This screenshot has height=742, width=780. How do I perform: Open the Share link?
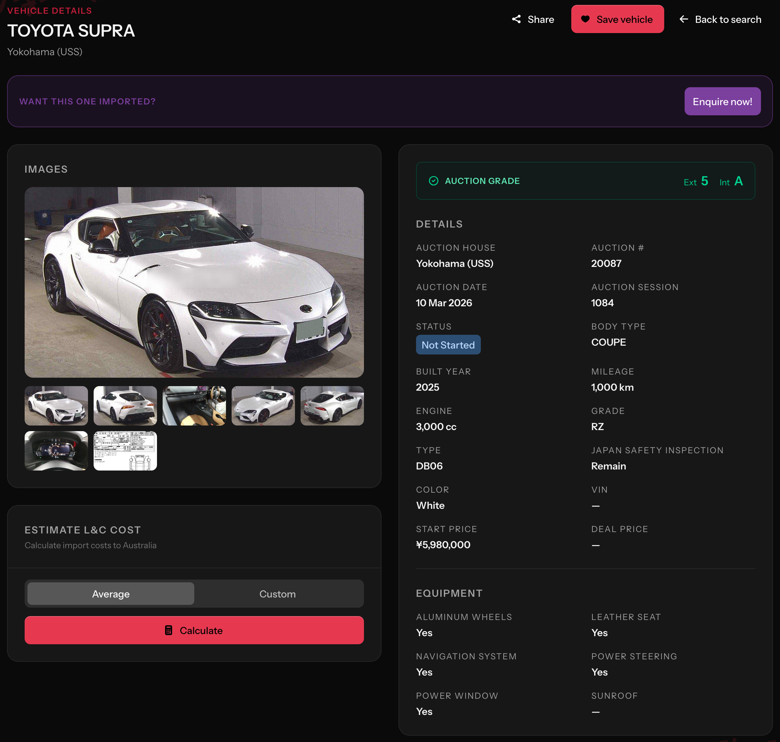(533, 19)
